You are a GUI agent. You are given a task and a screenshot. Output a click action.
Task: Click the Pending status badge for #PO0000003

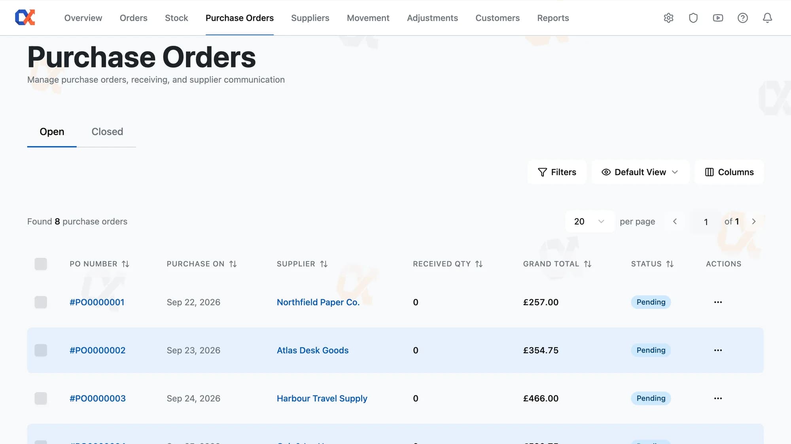pyautogui.click(x=651, y=398)
